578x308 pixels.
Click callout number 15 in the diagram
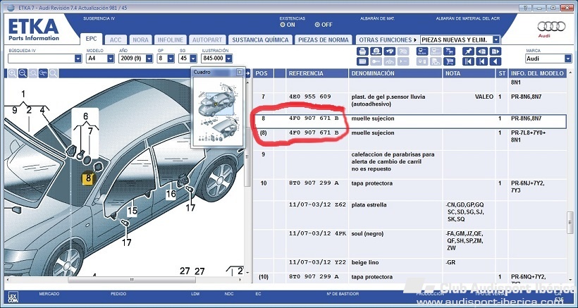pyautogui.click(x=132, y=211)
